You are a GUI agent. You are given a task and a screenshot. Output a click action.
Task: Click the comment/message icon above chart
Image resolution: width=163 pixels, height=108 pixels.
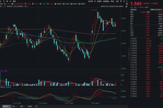tap(127, 4)
